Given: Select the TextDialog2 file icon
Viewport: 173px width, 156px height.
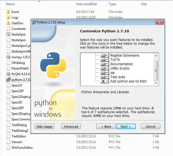Looking at the screenshot, I should pyautogui.click(x=8, y=131).
